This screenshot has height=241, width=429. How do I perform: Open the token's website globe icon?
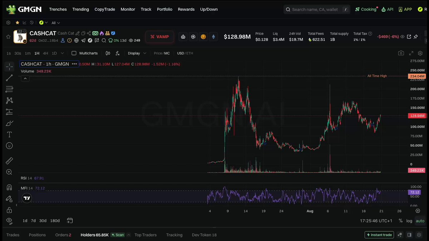[76, 40]
